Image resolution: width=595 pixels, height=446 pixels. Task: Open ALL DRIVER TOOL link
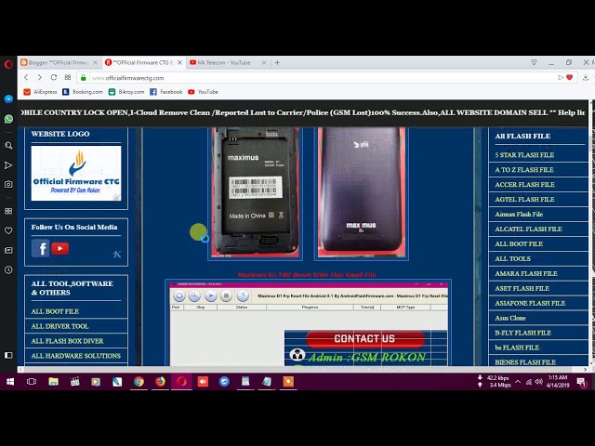(59, 326)
